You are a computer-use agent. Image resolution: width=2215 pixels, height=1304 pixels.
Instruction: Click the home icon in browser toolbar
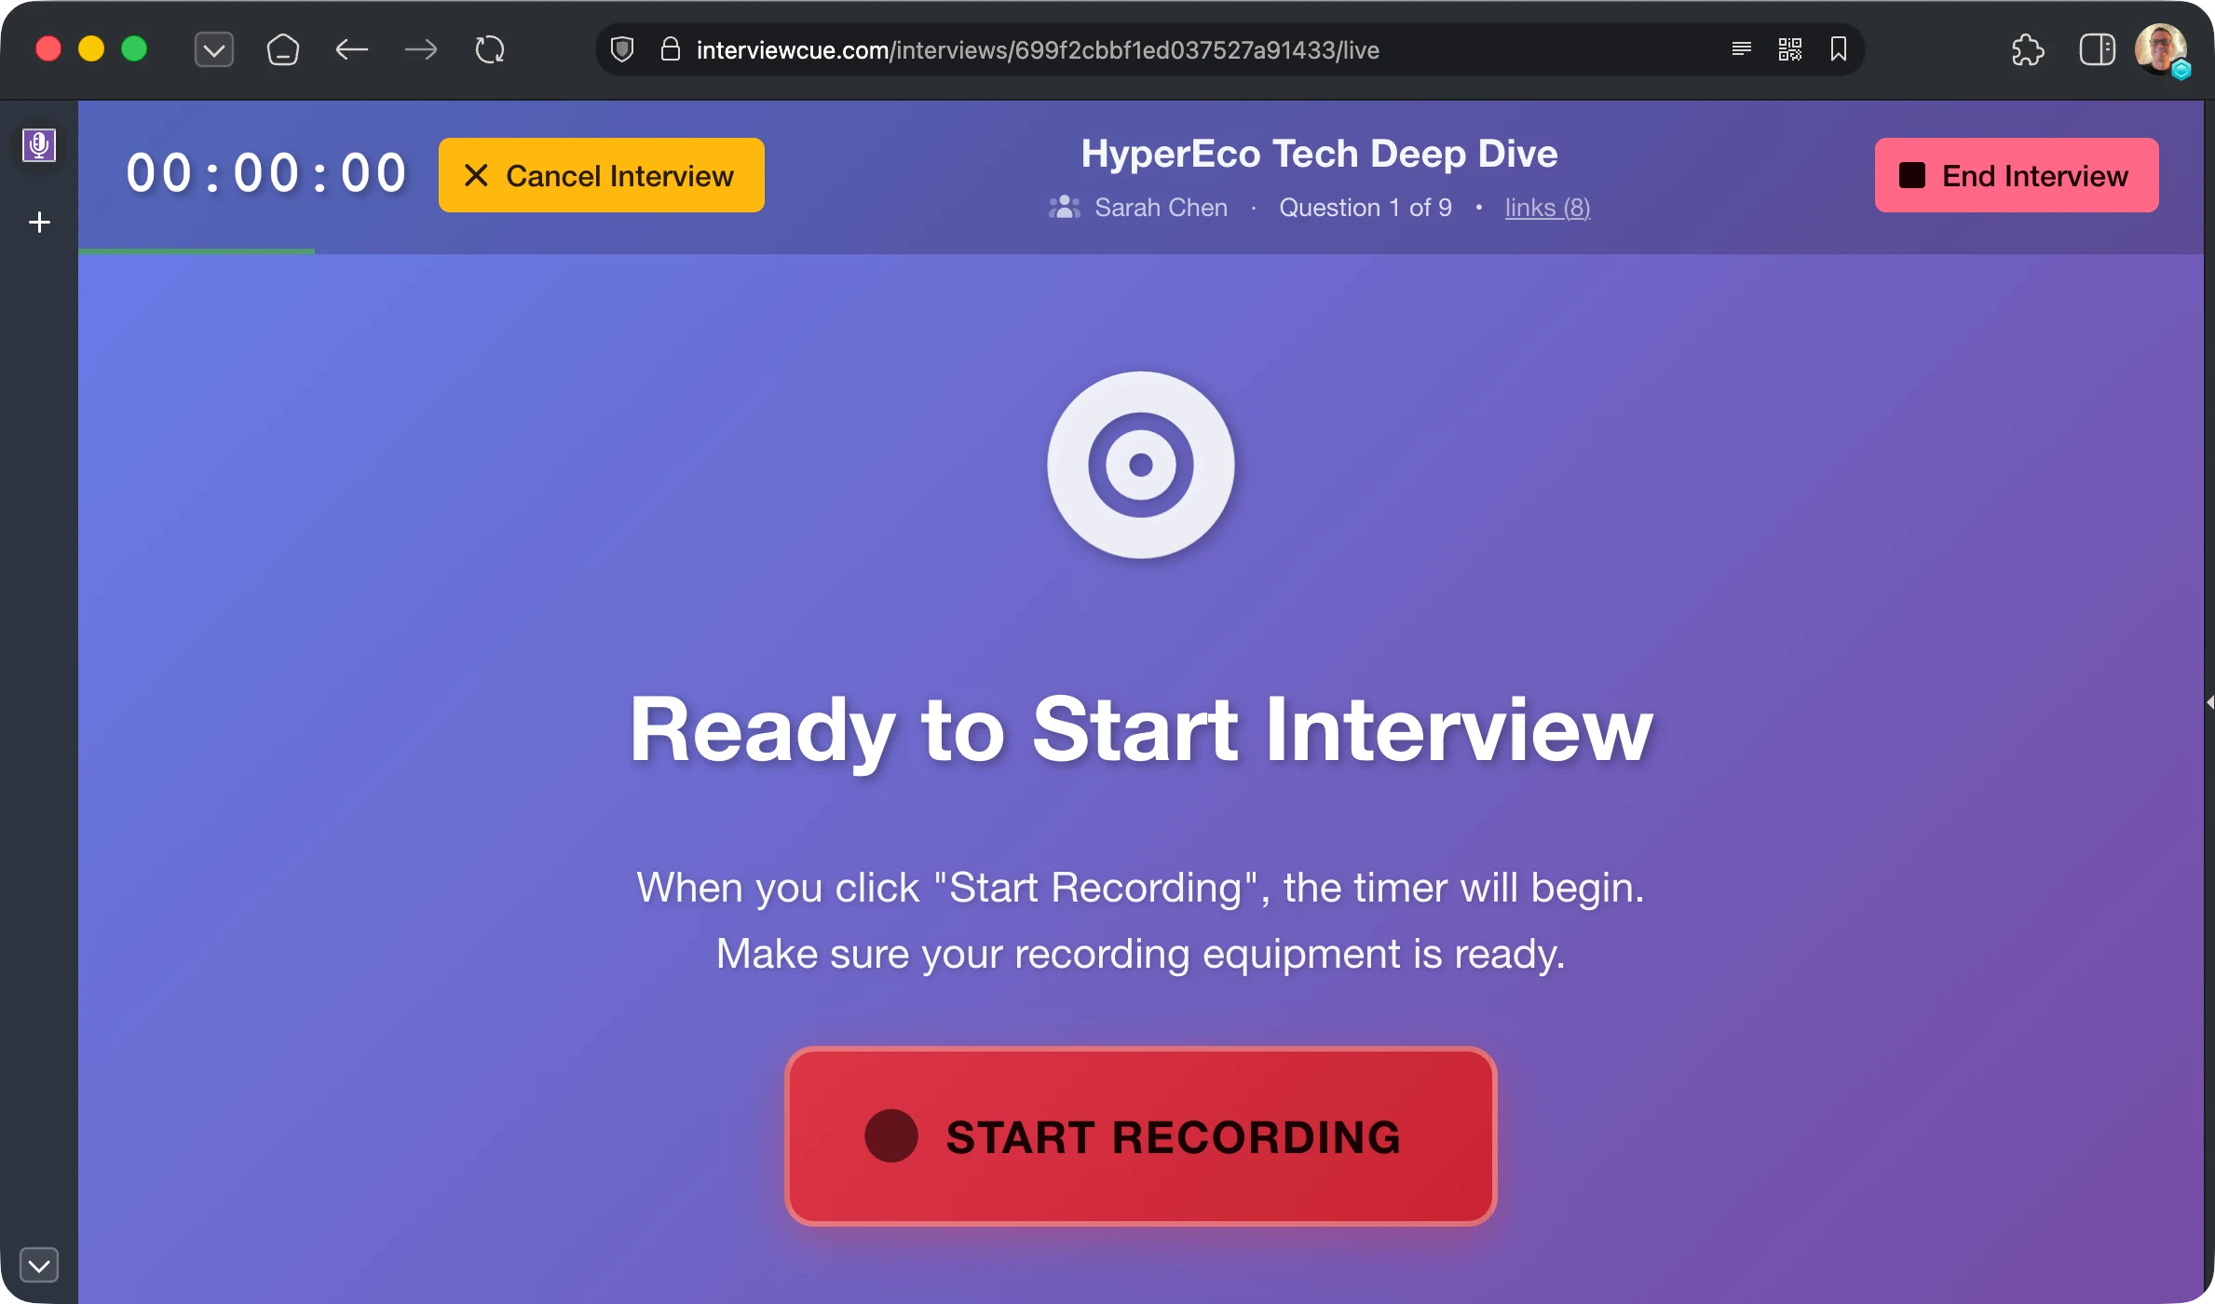click(x=282, y=49)
